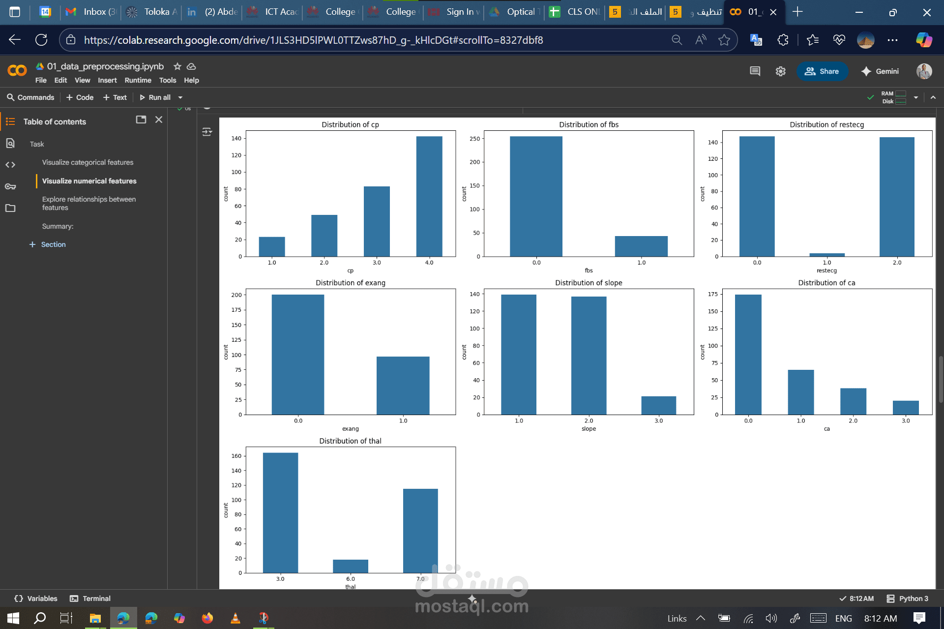The width and height of the screenshot is (944, 629).
Task: Toggle cell output view icon
Action: coord(207,132)
